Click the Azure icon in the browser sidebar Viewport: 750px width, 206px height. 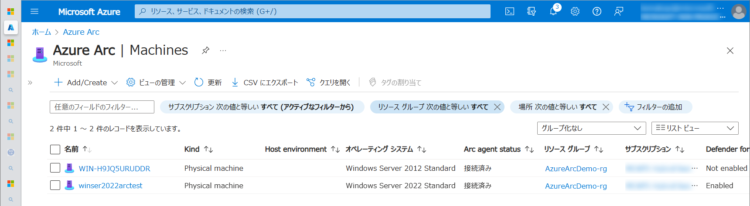point(11,27)
